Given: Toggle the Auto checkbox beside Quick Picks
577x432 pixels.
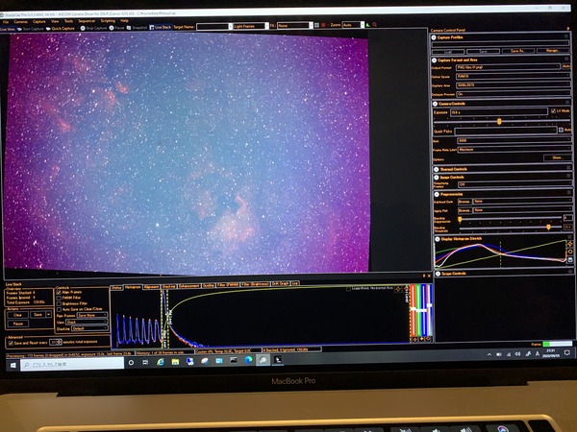Looking at the screenshot, I should click(x=561, y=130).
